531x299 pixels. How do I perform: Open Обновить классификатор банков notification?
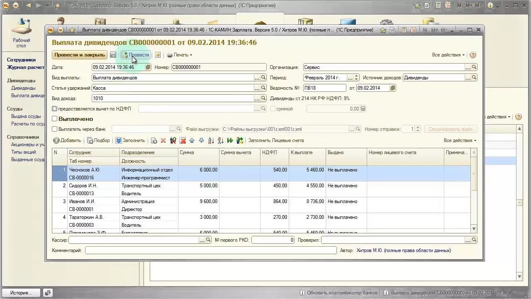point(338,293)
